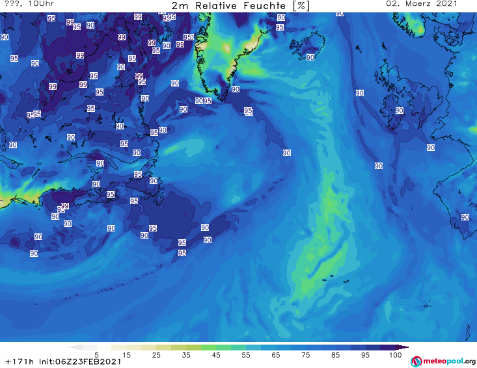The height and width of the screenshot is (368, 477).
Task: Click the date '02. Maerz 2021'
Action: [x=422, y=4]
